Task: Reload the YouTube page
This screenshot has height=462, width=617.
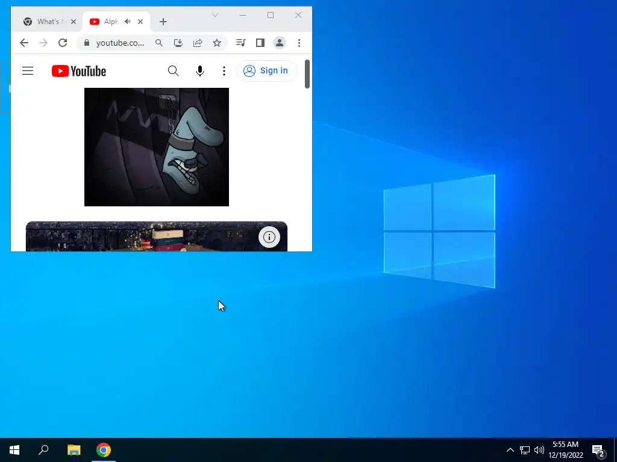Action: coord(63,43)
